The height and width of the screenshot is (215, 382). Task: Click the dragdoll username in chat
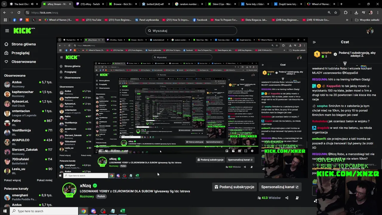[x=323, y=128]
